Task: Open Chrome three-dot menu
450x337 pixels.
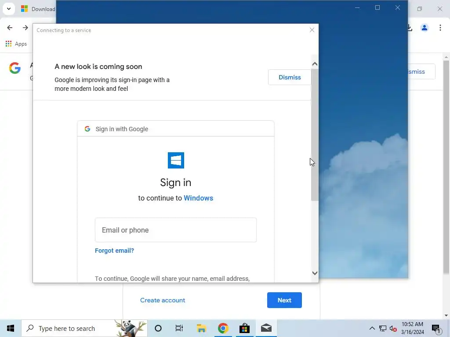Action: pos(440,28)
